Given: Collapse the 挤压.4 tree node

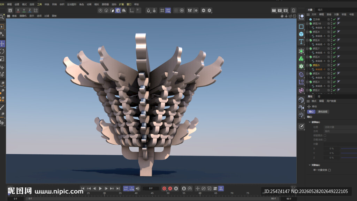Looking at the screenshot, I should pos(307,57).
